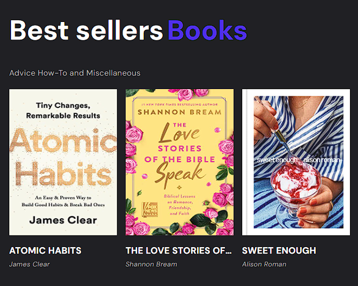Open author Alison Roman below the title
The image size is (358, 286).
264,264
